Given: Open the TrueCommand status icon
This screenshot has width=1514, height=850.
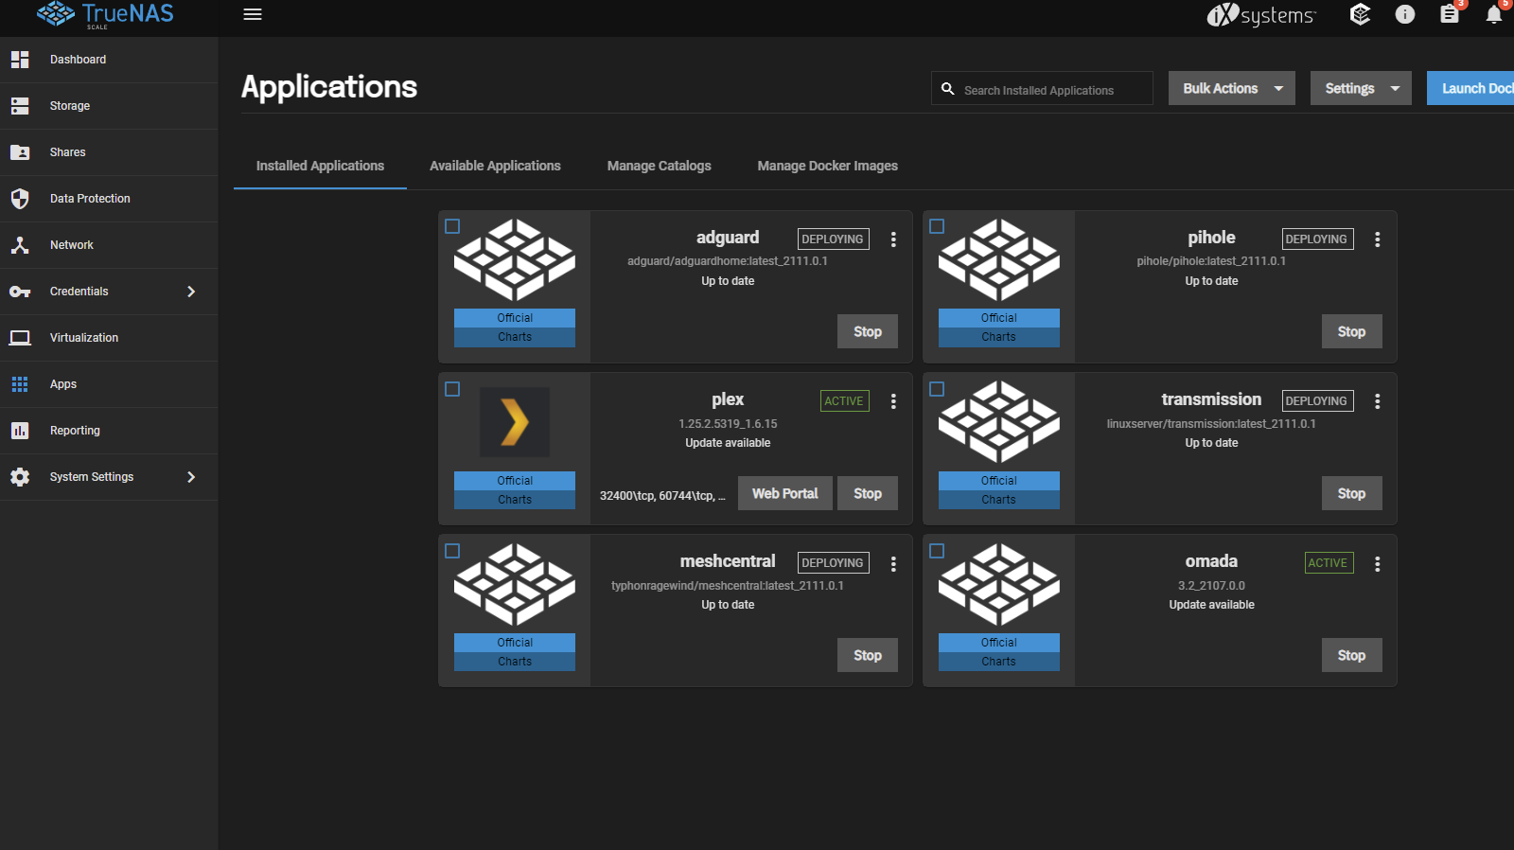Looking at the screenshot, I should pos(1360,14).
